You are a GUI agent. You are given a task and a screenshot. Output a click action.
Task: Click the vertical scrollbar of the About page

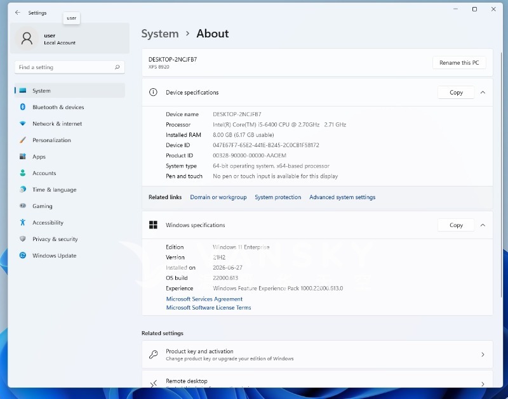coord(501,174)
